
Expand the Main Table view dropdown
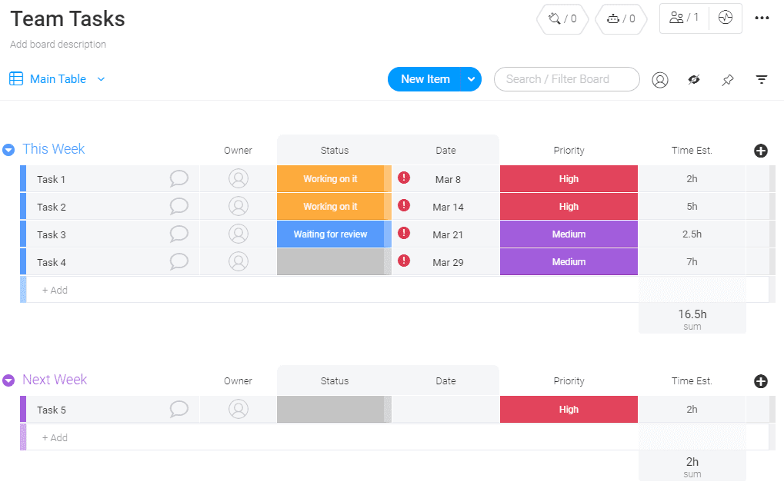point(101,79)
